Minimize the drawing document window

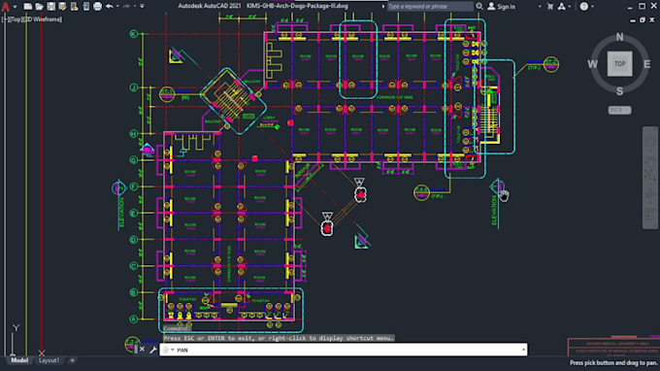pyautogui.click(x=633, y=19)
